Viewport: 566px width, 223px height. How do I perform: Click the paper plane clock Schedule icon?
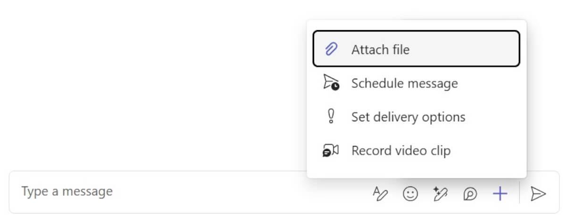(x=331, y=82)
